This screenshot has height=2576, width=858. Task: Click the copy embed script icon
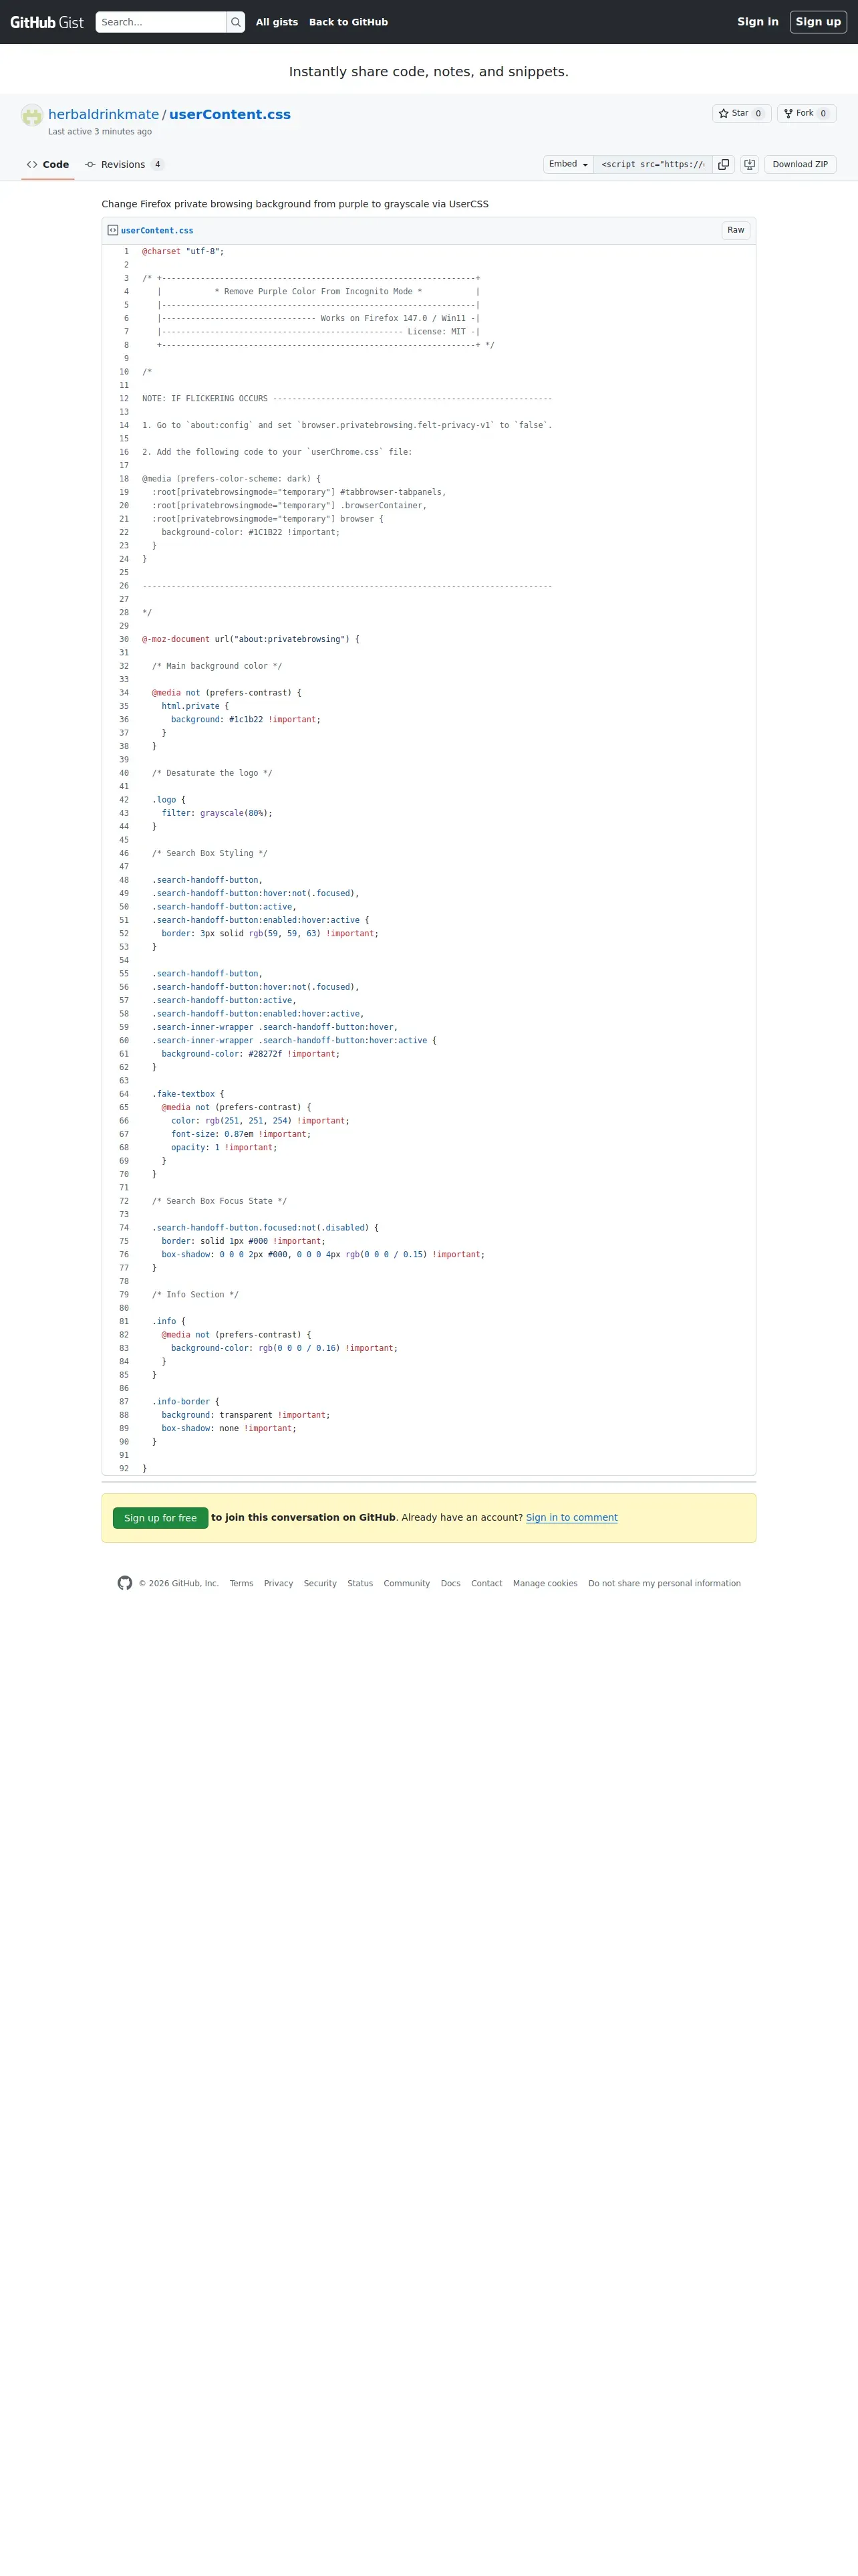click(x=723, y=164)
